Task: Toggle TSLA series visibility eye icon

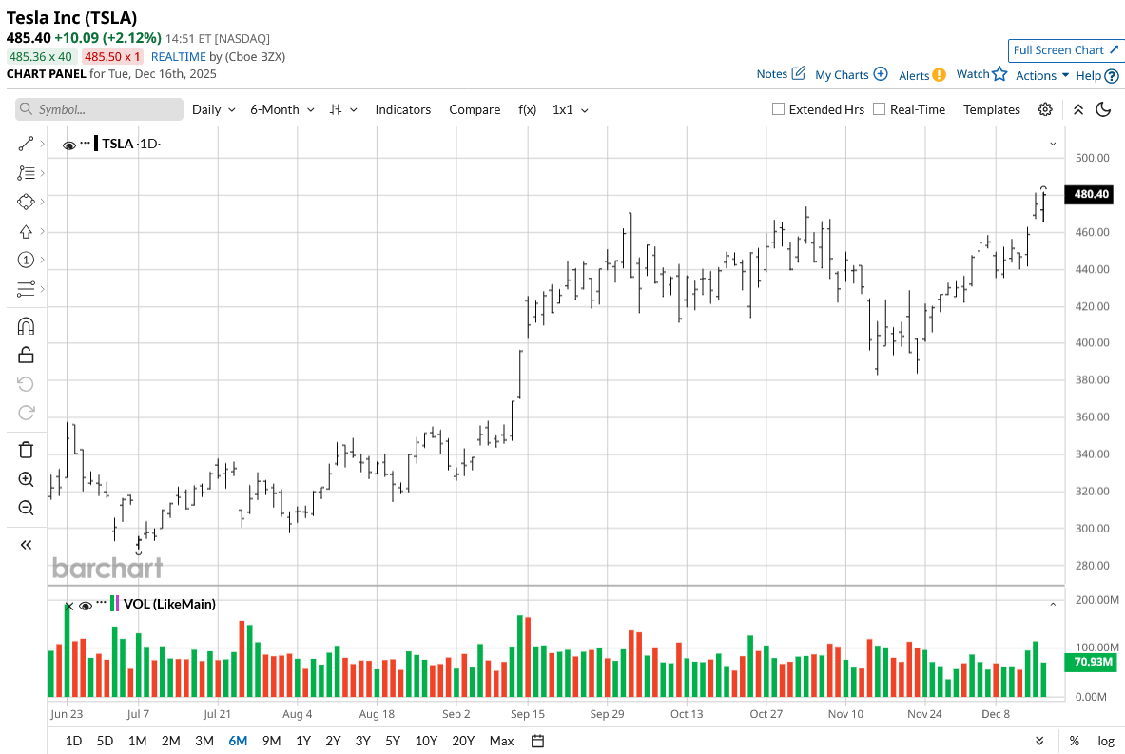Action: (68, 145)
